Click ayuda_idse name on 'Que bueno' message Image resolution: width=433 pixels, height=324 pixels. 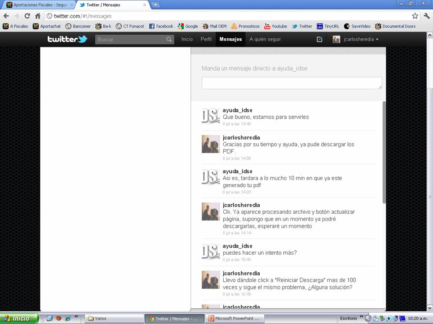[238, 110]
